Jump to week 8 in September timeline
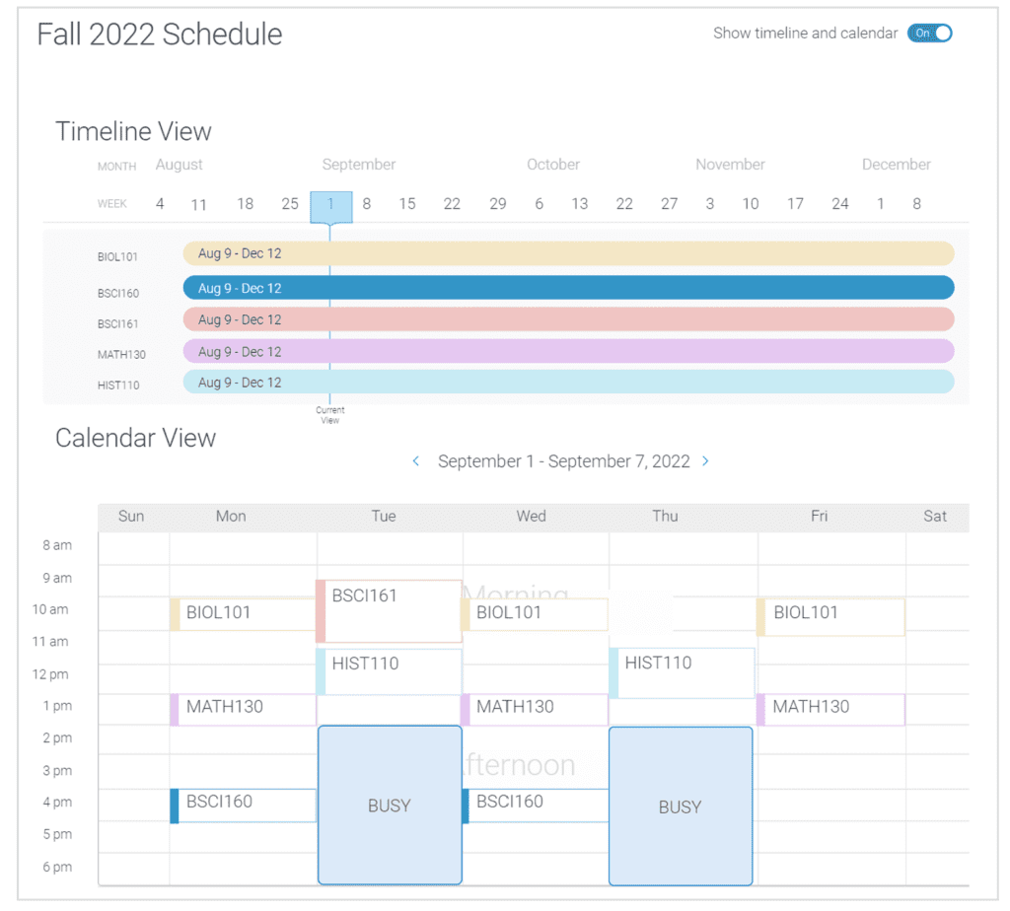The height and width of the screenshot is (911, 1010). [367, 204]
